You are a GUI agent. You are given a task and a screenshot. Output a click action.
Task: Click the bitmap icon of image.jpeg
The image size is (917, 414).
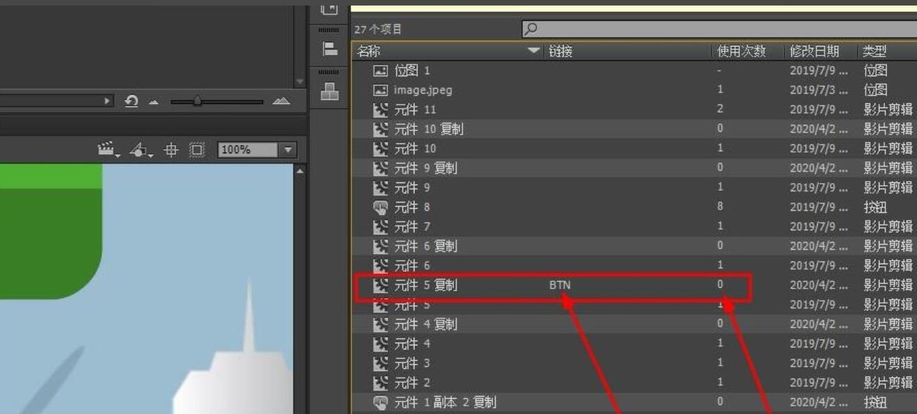380,90
